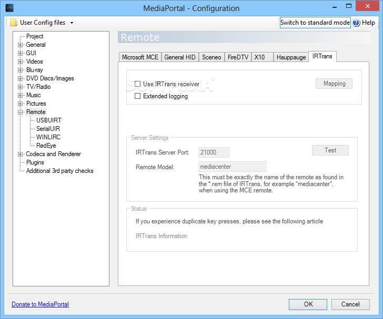Select Blu-ray in the settings tree
The width and height of the screenshot is (383, 319).
35,70
